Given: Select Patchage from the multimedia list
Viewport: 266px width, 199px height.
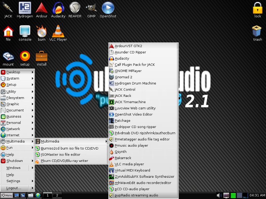Looking at the screenshot, I should [144, 121].
